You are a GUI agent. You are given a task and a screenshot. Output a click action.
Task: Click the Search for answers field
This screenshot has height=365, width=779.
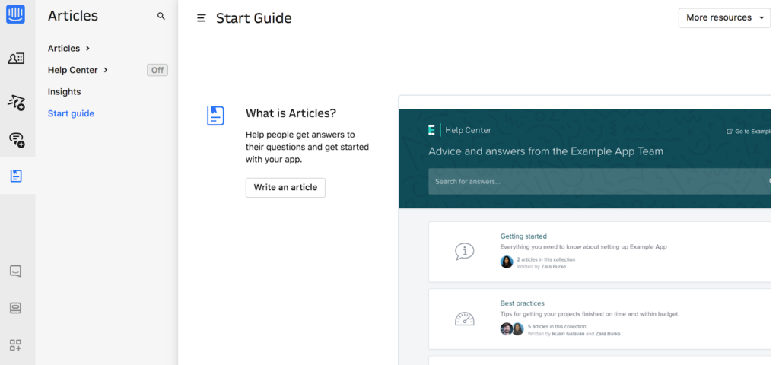(599, 181)
